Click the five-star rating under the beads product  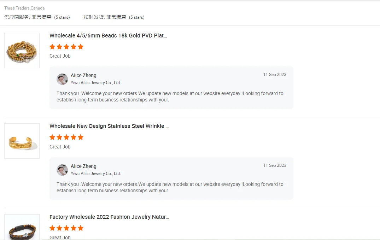pyautogui.click(x=66, y=47)
